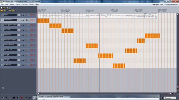Click the folder icon on Vintage 1 track

19,55
